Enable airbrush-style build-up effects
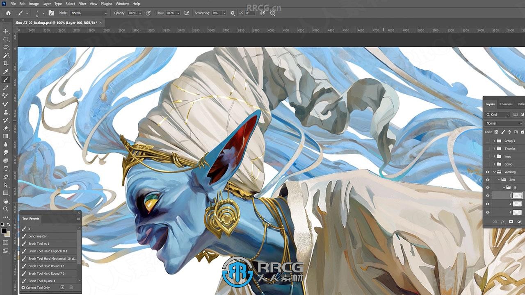 (x=186, y=13)
